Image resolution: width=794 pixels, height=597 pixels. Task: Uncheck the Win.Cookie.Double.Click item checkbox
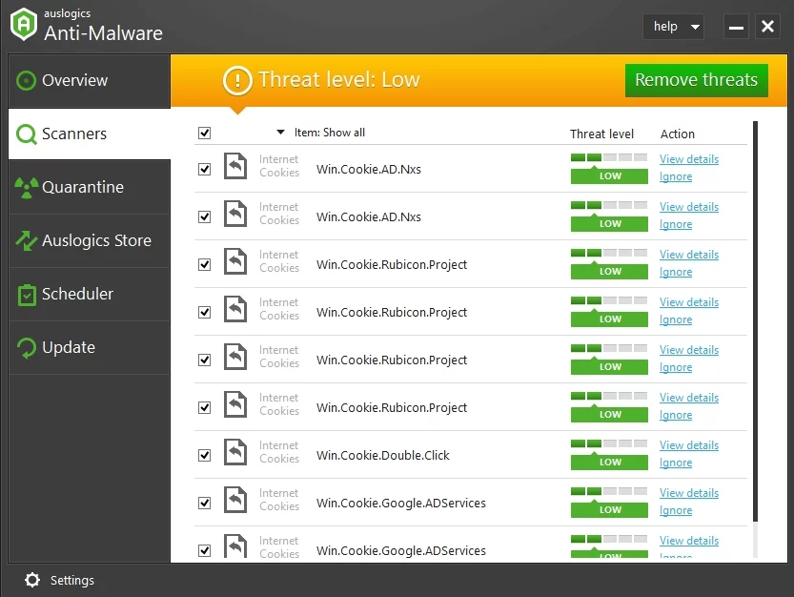[204, 455]
